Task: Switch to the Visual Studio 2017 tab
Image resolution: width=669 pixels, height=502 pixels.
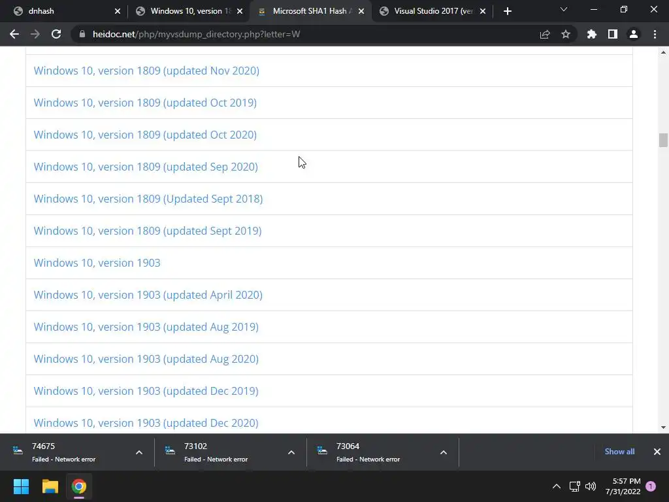Action: click(433, 11)
